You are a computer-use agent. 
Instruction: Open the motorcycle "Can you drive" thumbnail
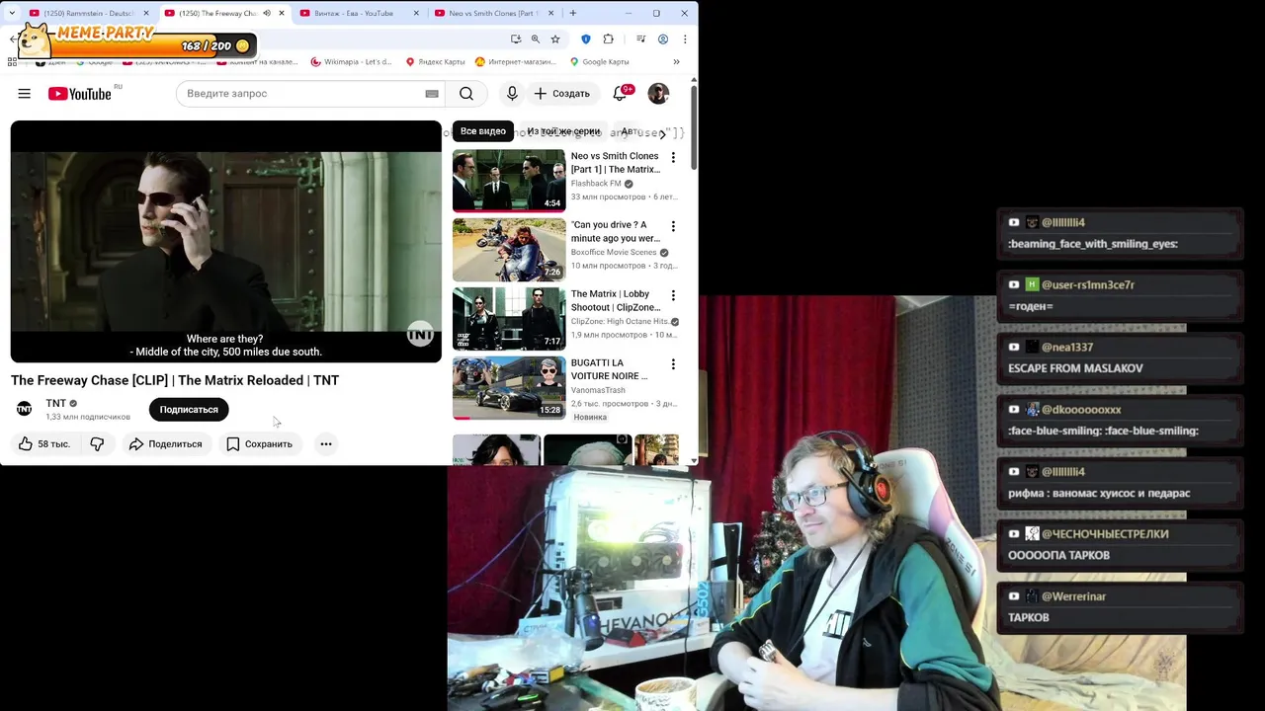coord(509,250)
